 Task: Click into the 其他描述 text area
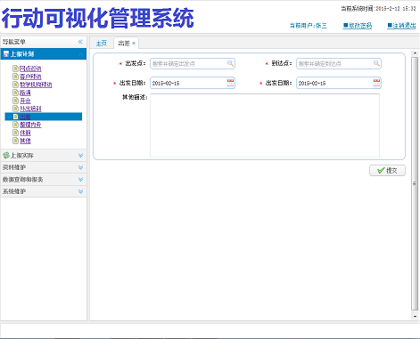click(265, 125)
